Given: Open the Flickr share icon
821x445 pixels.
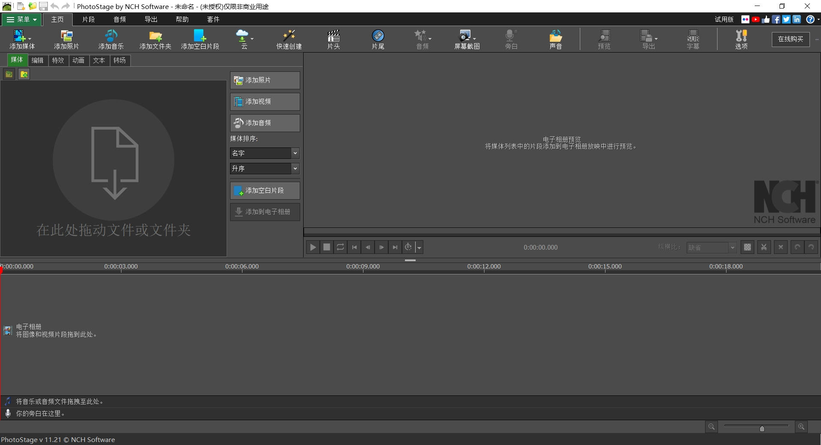Looking at the screenshot, I should pyautogui.click(x=745, y=19).
